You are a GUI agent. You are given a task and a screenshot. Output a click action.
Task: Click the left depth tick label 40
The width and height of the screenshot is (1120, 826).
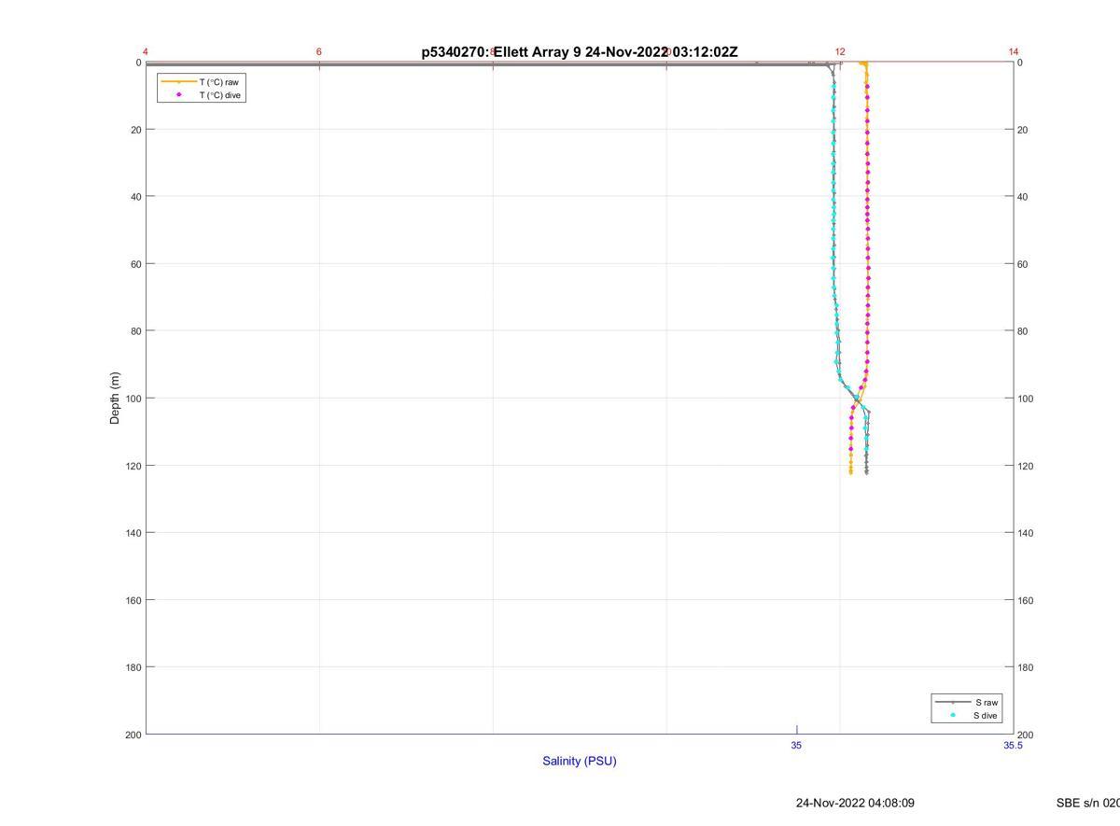(x=134, y=197)
